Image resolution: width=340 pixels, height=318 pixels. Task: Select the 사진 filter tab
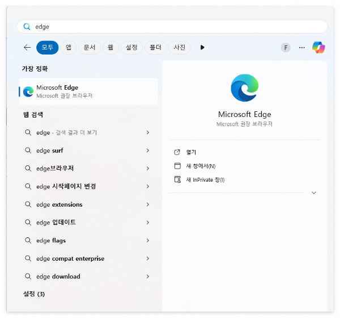point(180,47)
